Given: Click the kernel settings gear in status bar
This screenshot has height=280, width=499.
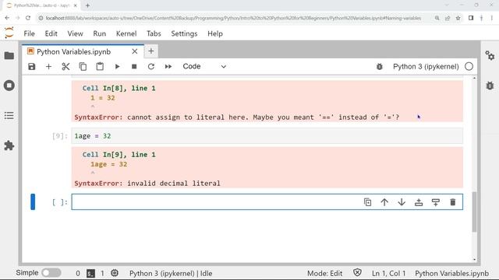Looking at the screenshot, I should pos(115,273).
